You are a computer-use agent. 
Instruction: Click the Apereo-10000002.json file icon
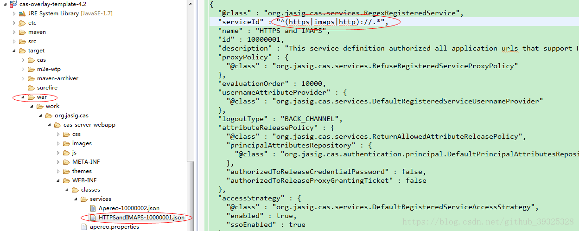click(93, 208)
